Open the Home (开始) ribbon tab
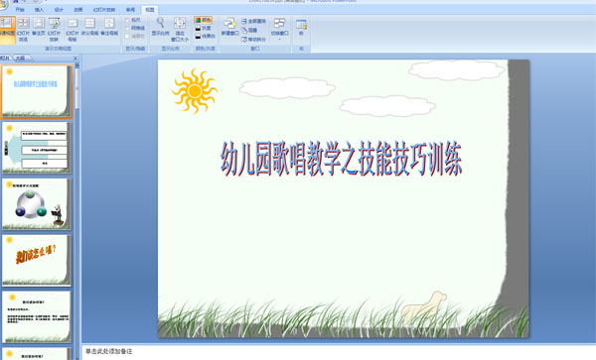 [x=20, y=10]
